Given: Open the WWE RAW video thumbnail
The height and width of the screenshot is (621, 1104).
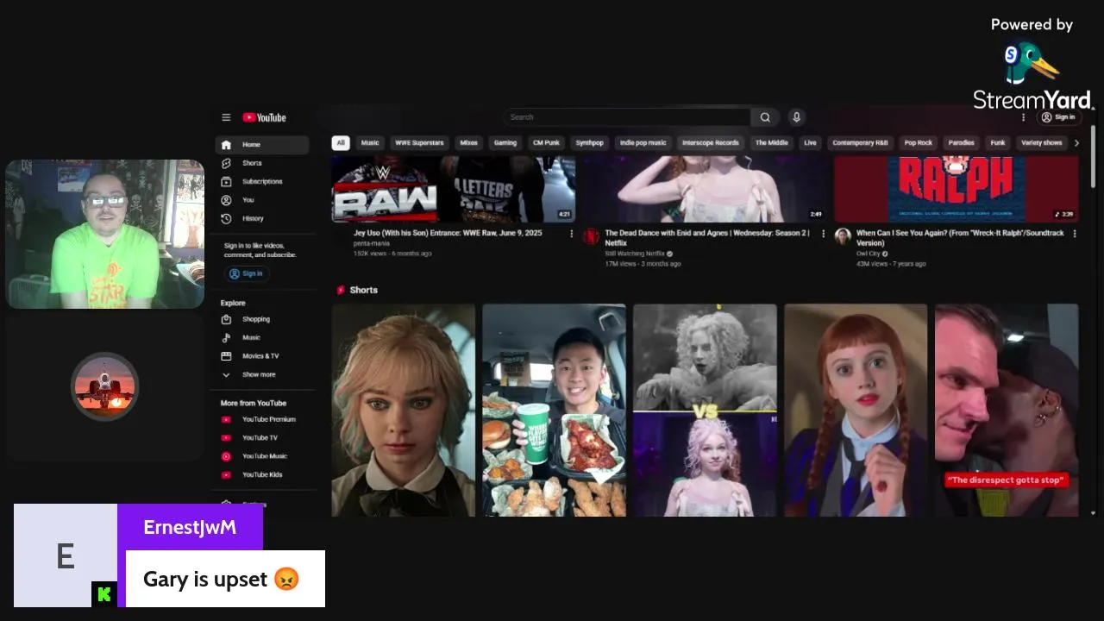Looking at the screenshot, I should 454,190.
